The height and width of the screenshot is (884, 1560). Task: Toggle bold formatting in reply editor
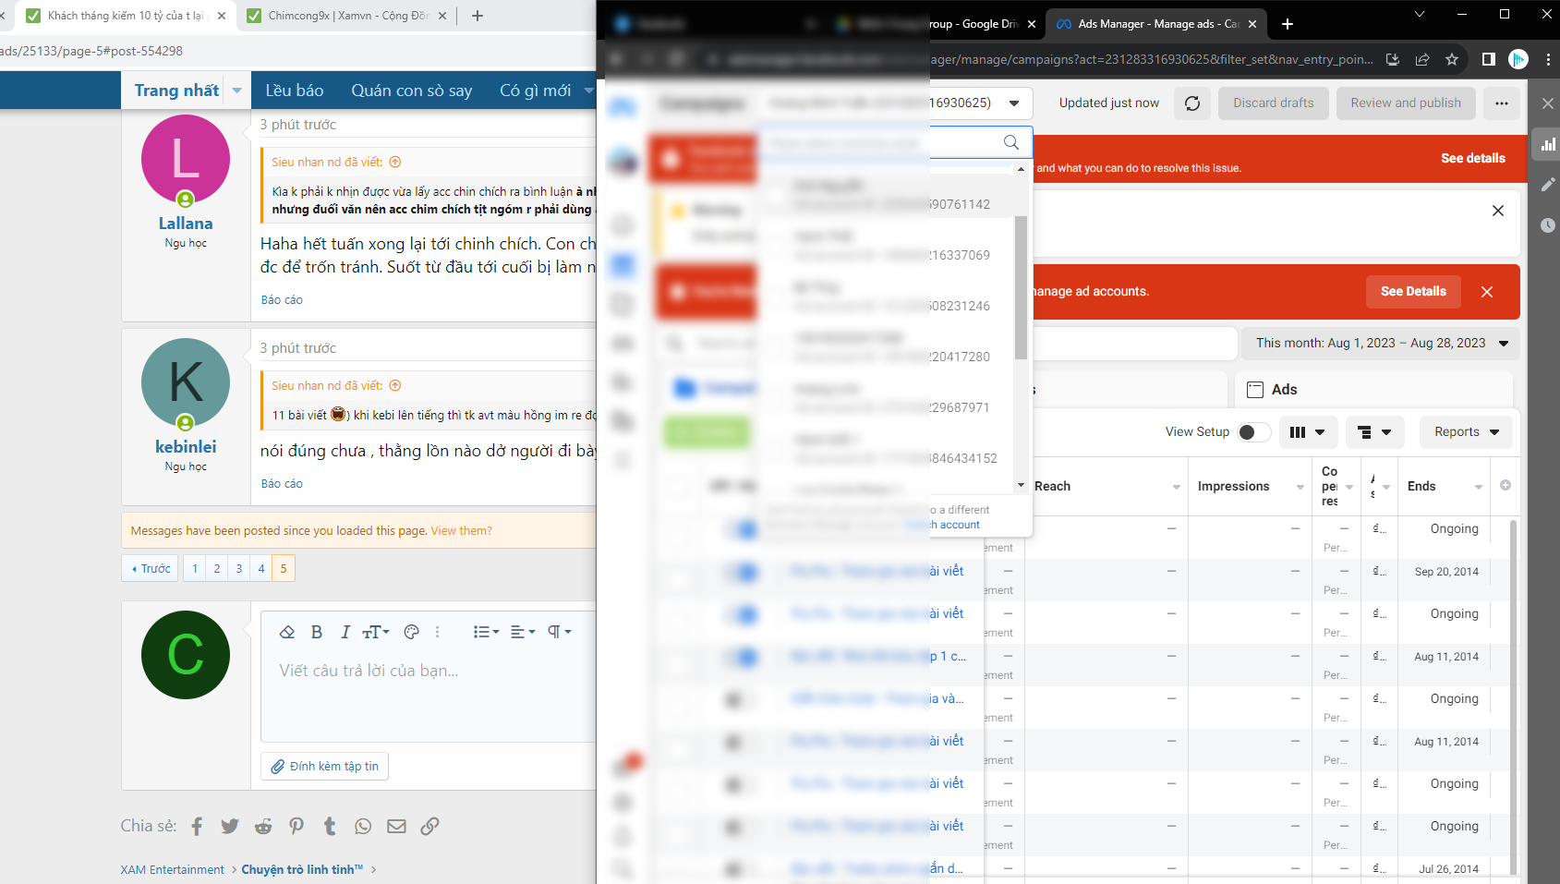coord(317,632)
